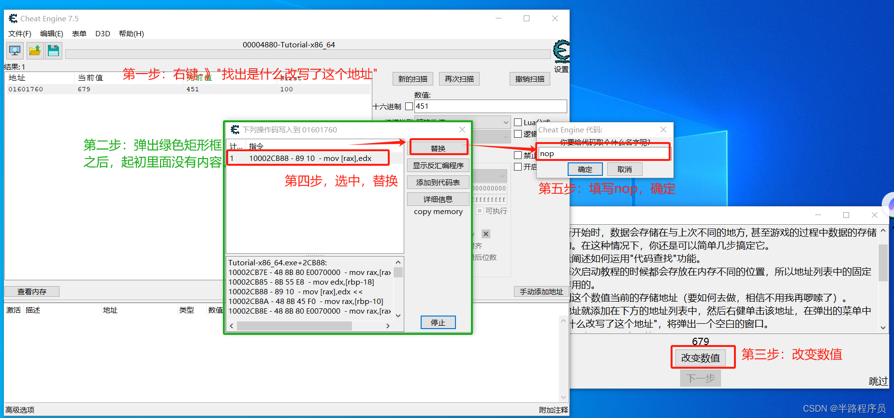Click the 跳过 link in the tutorial window
The width and height of the screenshot is (894, 418).
click(878, 381)
